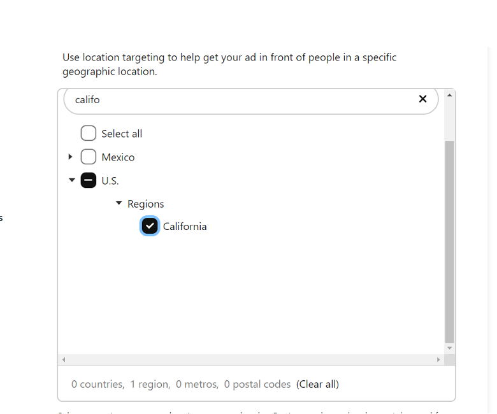Screen dimensions: 497x414
Task: Toggle the U.S. partially-selected checkbox
Action: tap(89, 180)
